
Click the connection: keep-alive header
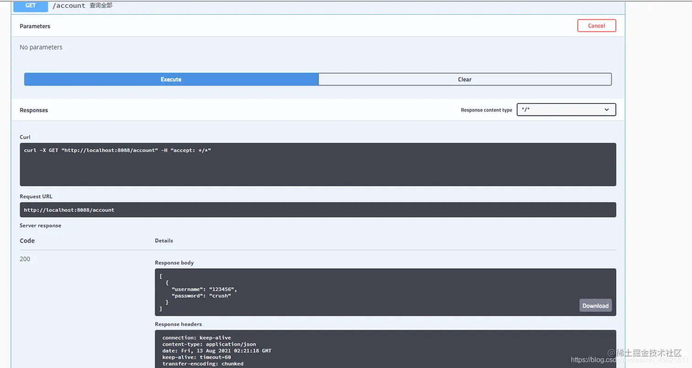197,338
